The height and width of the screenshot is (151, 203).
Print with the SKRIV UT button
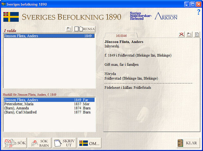(64, 143)
